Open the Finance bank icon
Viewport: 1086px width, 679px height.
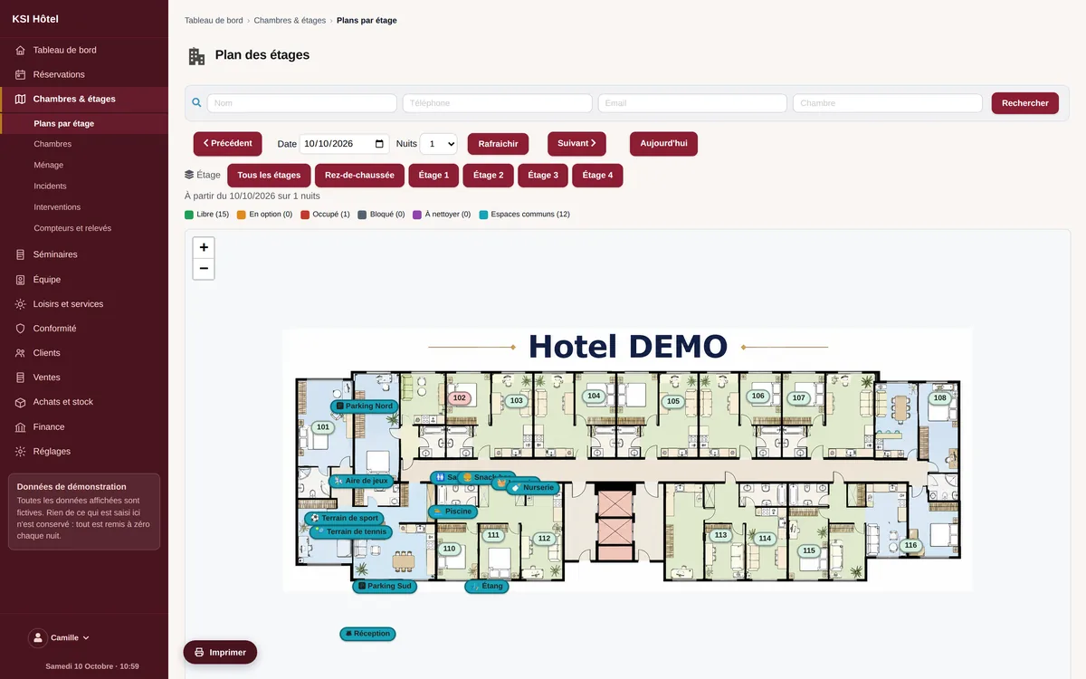click(x=20, y=426)
